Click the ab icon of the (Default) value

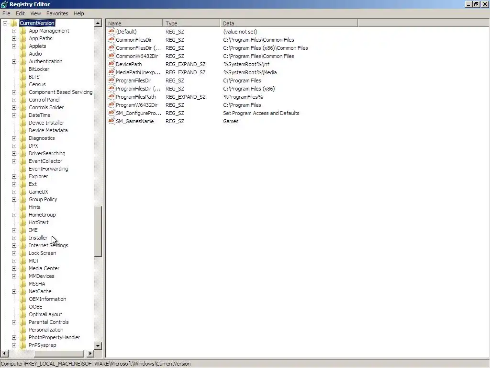tap(111, 31)
